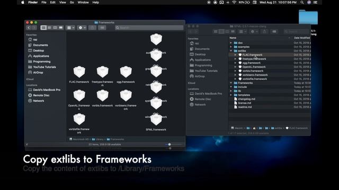The height and width of the screenshot is (190, 339).
Task: Select vorbis.framework icon in Frameworks window
Action: [102, 96]
